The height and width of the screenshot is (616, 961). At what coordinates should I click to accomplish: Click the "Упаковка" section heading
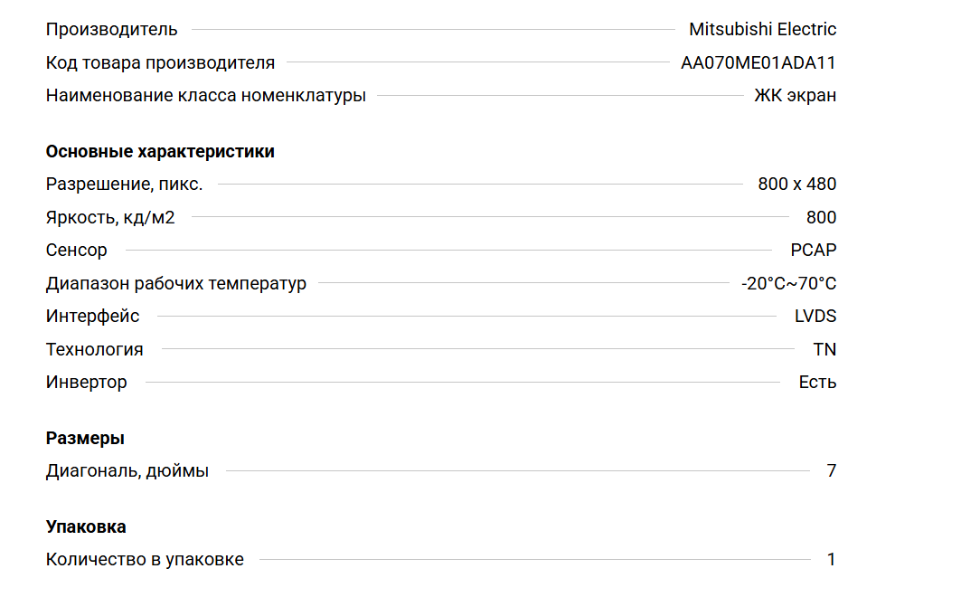click(x=86, y=526)
